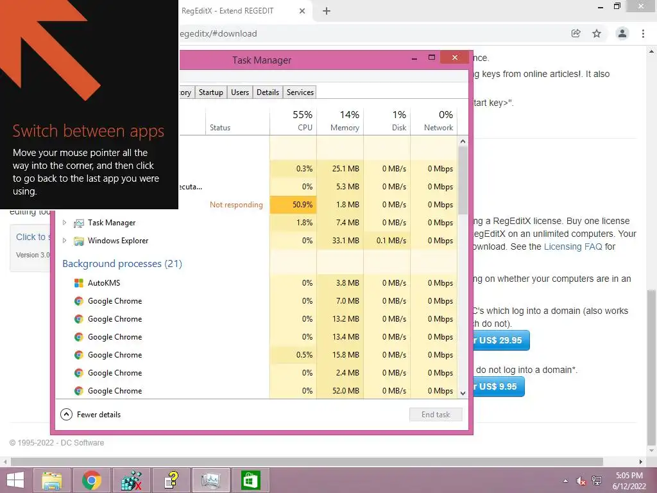
Task: Open the question mark help app in taskbar
Action: [171, 480]
